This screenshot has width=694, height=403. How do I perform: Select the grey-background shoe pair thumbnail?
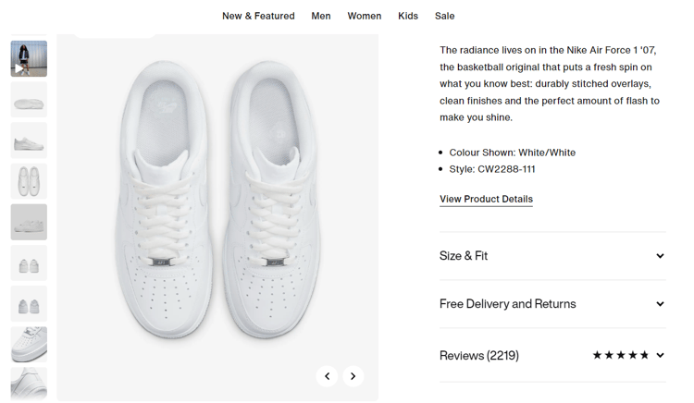click(29, 222)
